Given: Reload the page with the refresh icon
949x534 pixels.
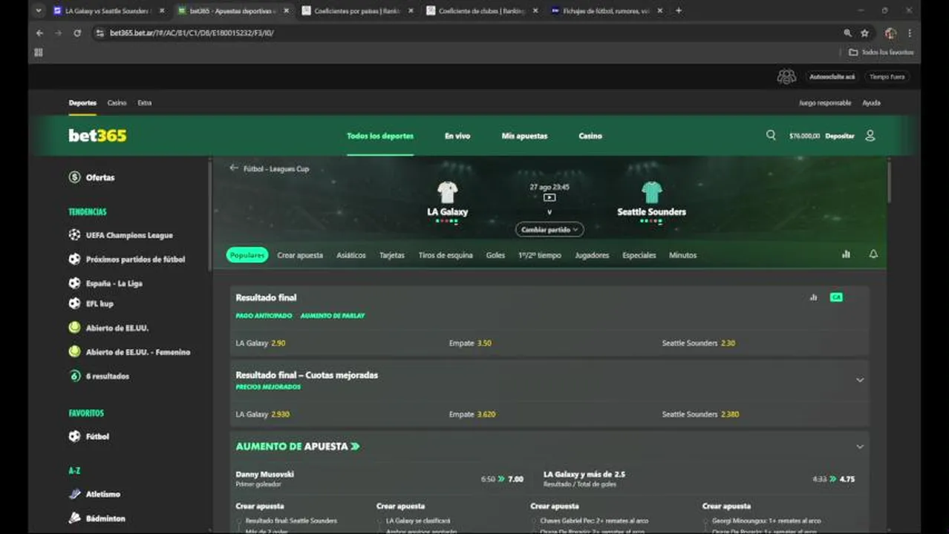Looking at the screenshot, I should (76, 33).
